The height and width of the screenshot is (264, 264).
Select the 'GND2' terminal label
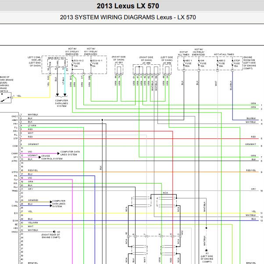(x=14, y=232)
